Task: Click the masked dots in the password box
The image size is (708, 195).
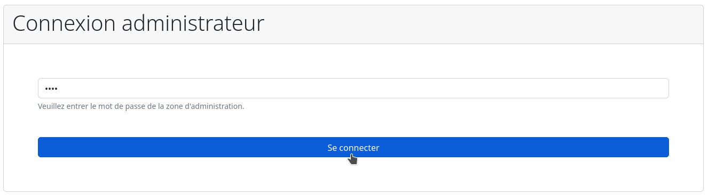Action: pos(51,89)
